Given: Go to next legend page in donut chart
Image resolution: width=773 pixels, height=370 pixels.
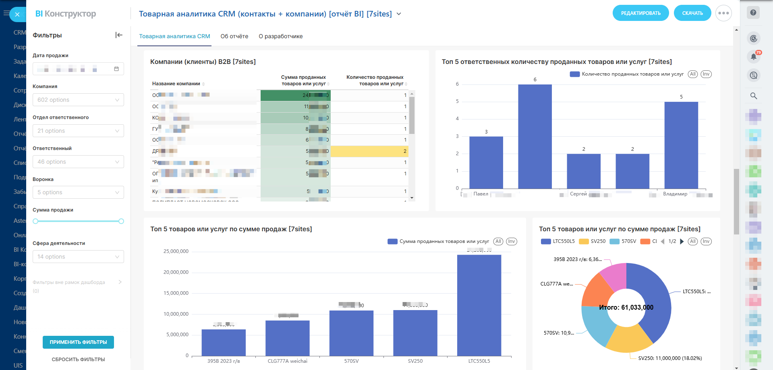Looking at the screenshot, I should point(682,241).
